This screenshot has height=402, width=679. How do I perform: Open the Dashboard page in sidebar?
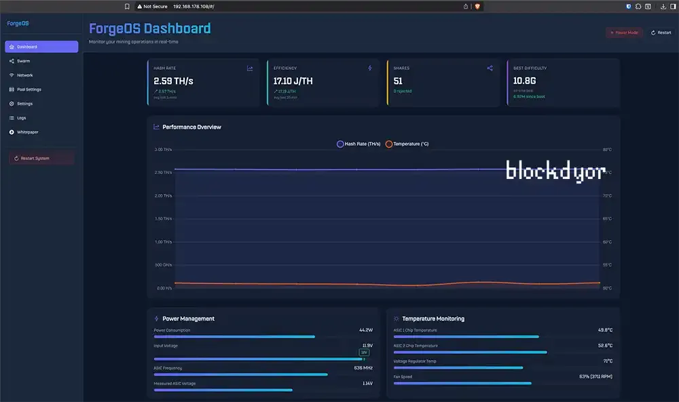pos(41,47)
